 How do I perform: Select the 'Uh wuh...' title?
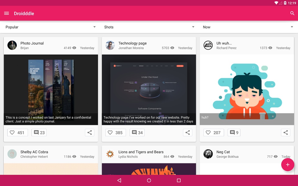tap(224, 43)
